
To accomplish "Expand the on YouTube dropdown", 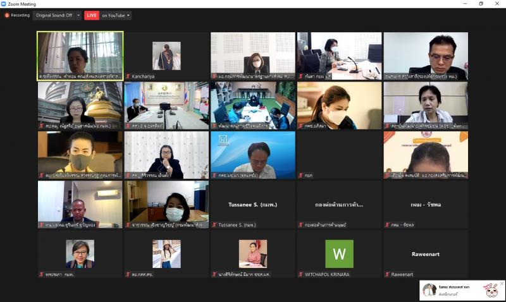I will tap(116, 15).
